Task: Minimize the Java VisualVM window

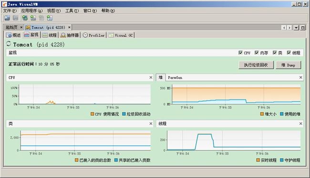Action: (294, 4)
